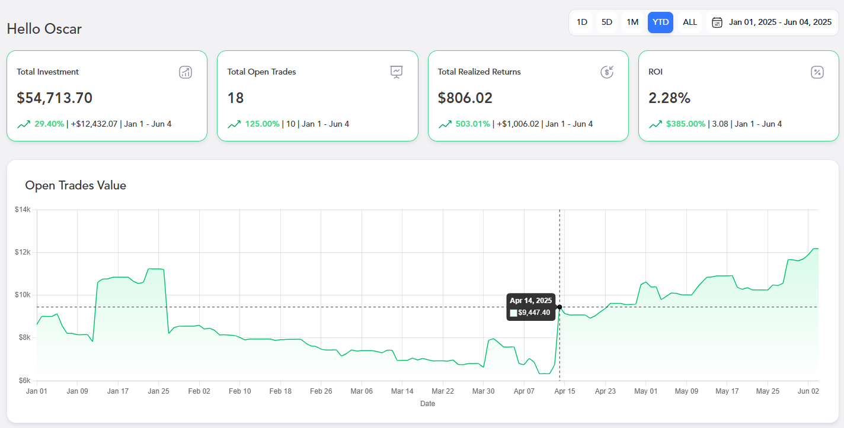Click the Open Trades Value chart title
The height and width of the screenshot is (428, 844).
75,185
